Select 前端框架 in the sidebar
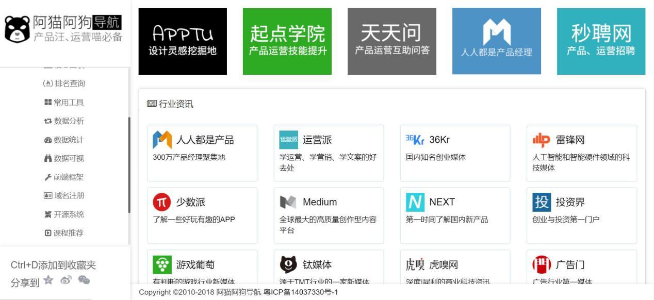 [64, 177]
